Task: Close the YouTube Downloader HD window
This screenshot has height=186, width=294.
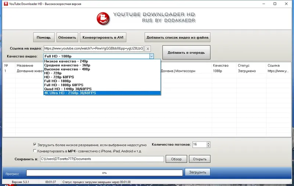Action: (286, 4)
